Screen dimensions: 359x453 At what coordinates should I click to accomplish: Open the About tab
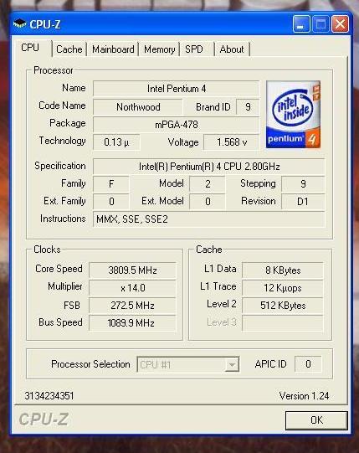(232, 49)
